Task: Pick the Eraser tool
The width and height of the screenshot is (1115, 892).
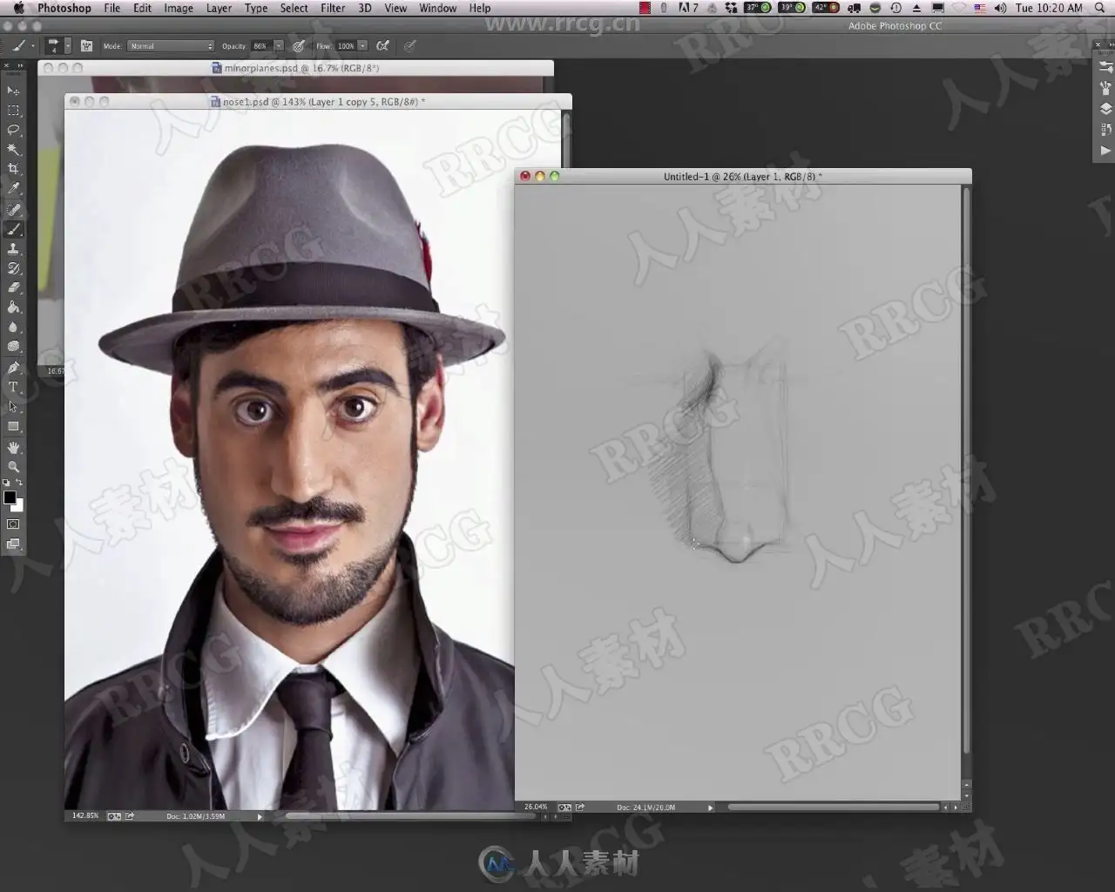Action: point(13,287)
